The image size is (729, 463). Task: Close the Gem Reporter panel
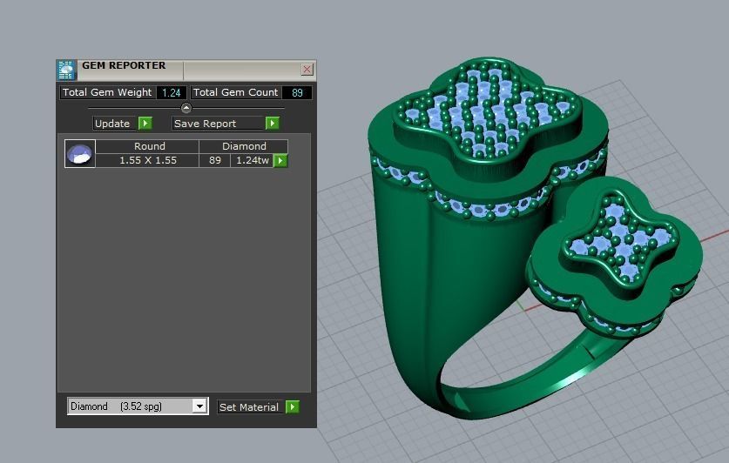(x=307, y=70)
